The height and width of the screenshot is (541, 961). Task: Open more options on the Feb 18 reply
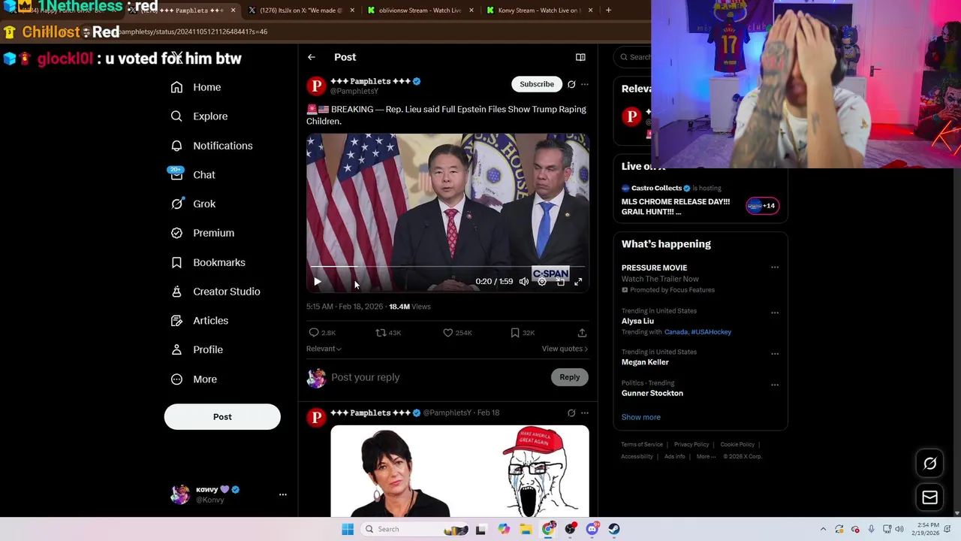tap(585, 413)
